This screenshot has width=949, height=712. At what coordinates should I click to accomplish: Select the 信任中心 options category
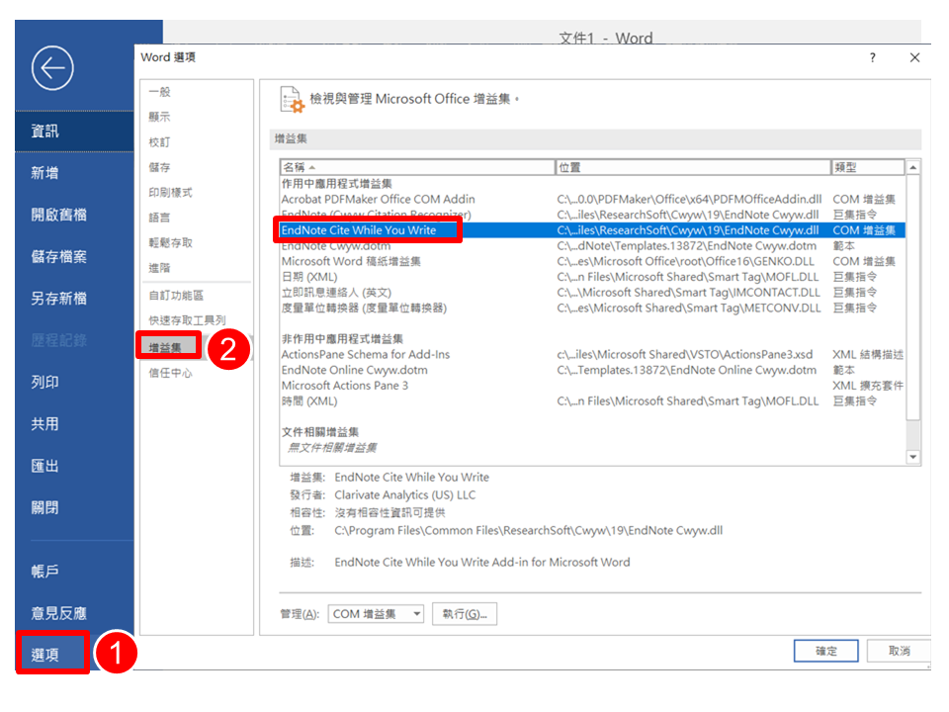click(x=196, y=373)
